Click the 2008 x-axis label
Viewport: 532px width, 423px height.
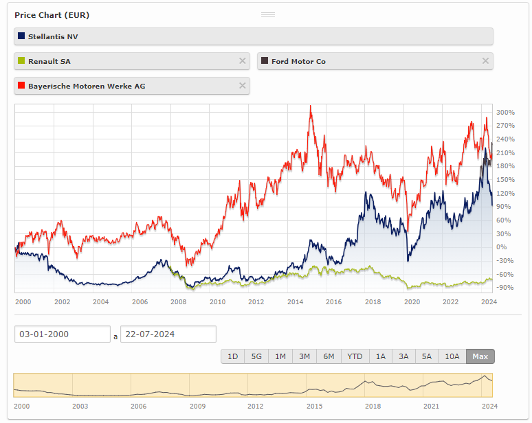click(179, 301)
